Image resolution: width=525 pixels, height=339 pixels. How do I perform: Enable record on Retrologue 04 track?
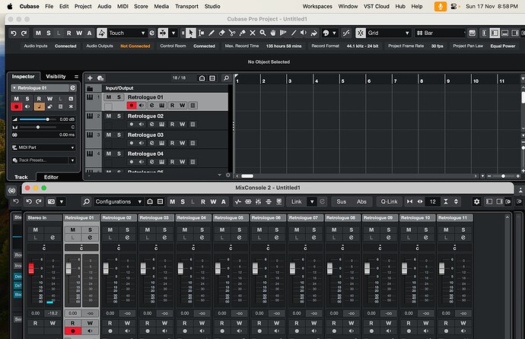[132, 162]
